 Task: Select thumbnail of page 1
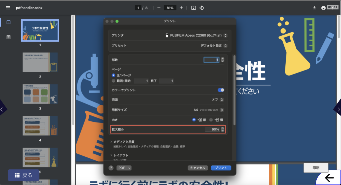[x=40, y=30]
